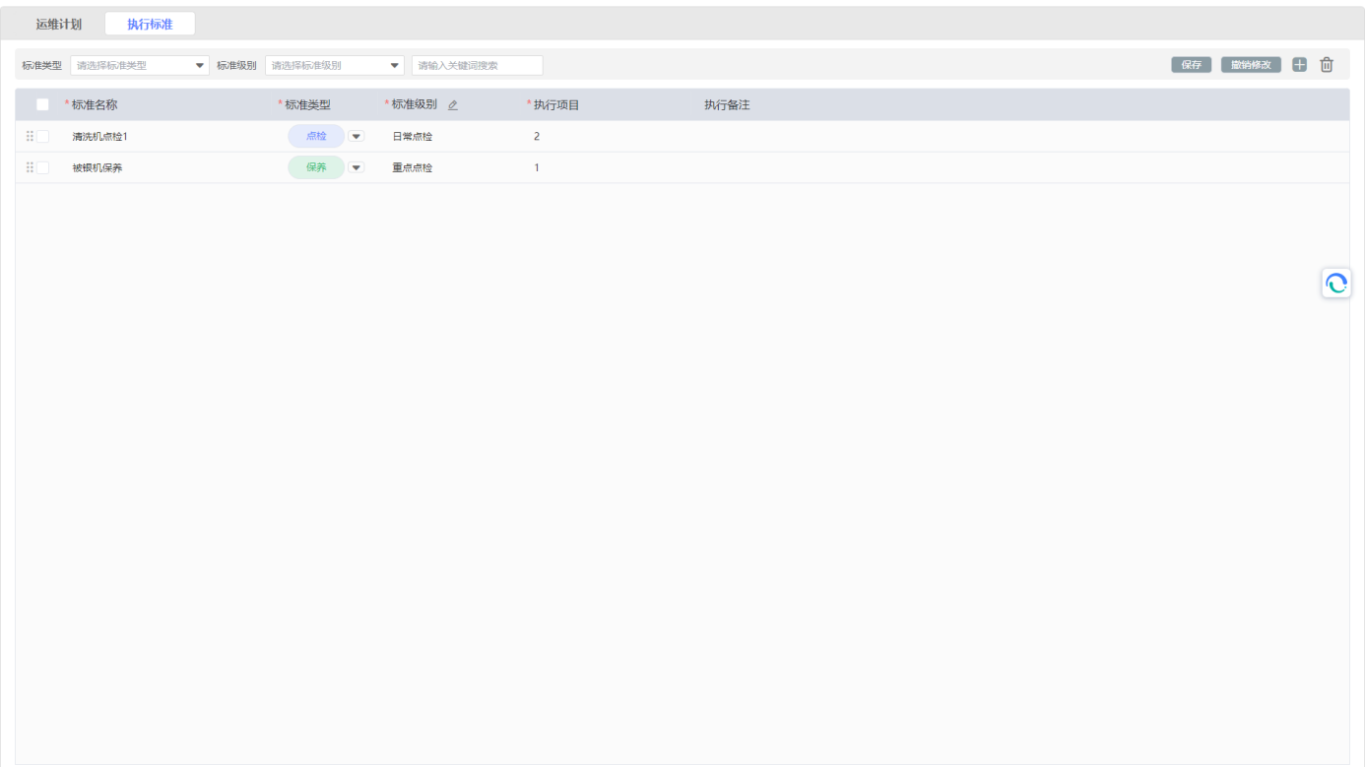Click the blue 点检 type tag
1365x767 pixels.
tap(316, 137)
